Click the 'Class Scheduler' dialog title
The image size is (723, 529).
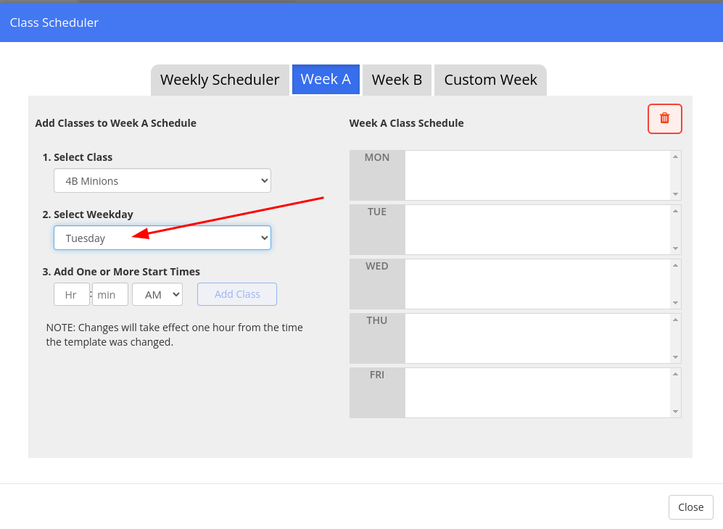pyautogui.click(x=54, y=22)
